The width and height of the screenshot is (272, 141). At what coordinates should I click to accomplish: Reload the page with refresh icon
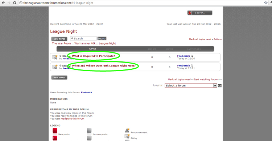15,3
